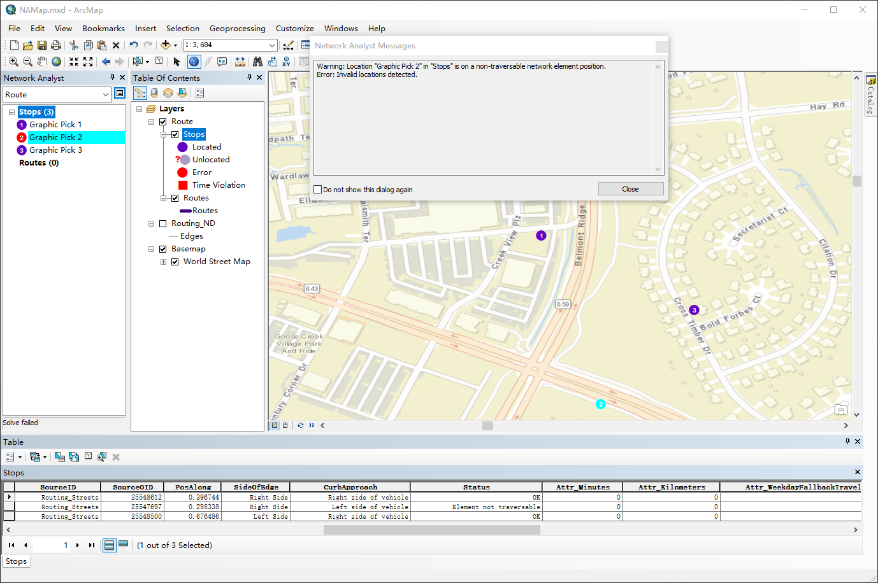Screen dimensions: 878x583
Task: Print the map
Action: [x=56, y=45]
